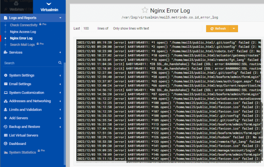Select Nginx Error Log menu item
Image resolution: width=264 pixels, height=167 pixels.
pyautogui.click(x=21, y=38)
